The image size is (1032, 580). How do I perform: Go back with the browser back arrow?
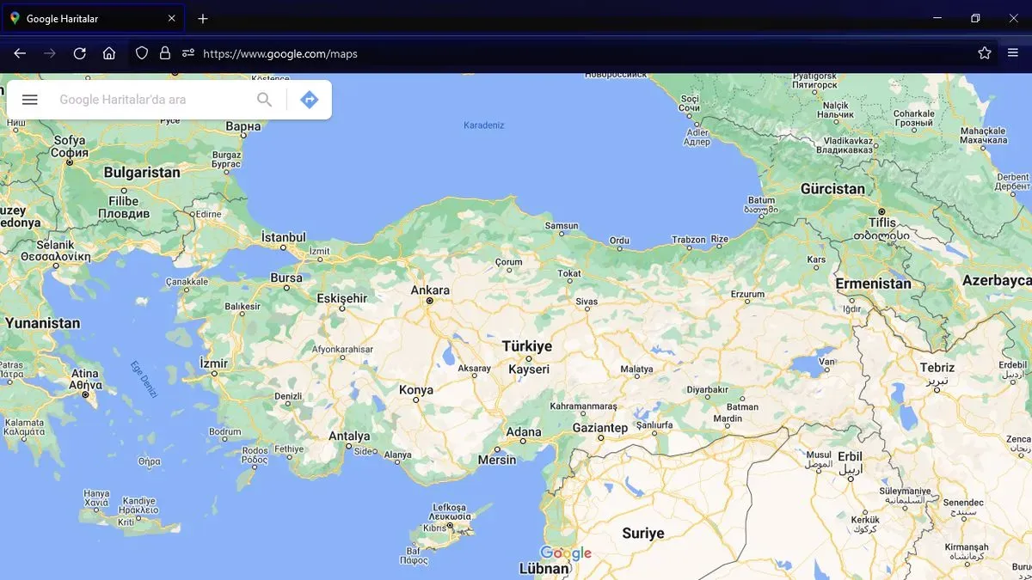[x=20, y=53]
